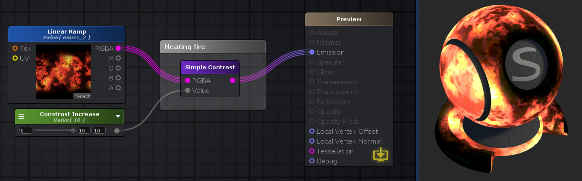
Task: Click the Value input port of Simple Contrast
Action: pos(188,90)
